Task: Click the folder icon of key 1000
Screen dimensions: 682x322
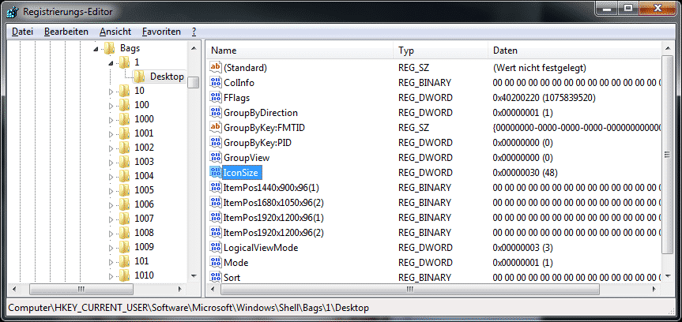Action: pyautogui.click(x=124, y=119)
